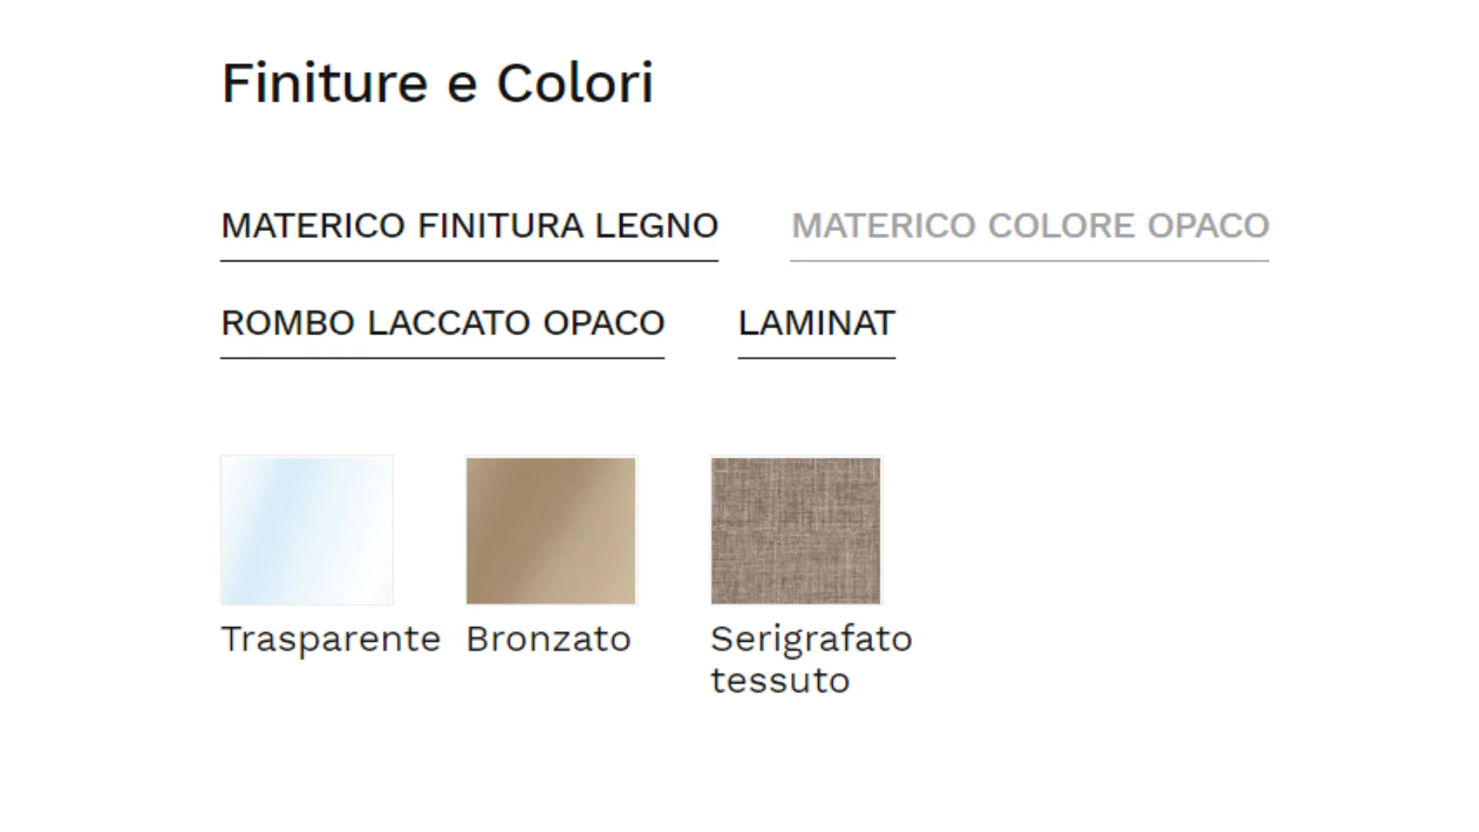Click the underline beneath Materico Finitura Legno
This screenshot has width=1479, height=832.
pos(469,261)
